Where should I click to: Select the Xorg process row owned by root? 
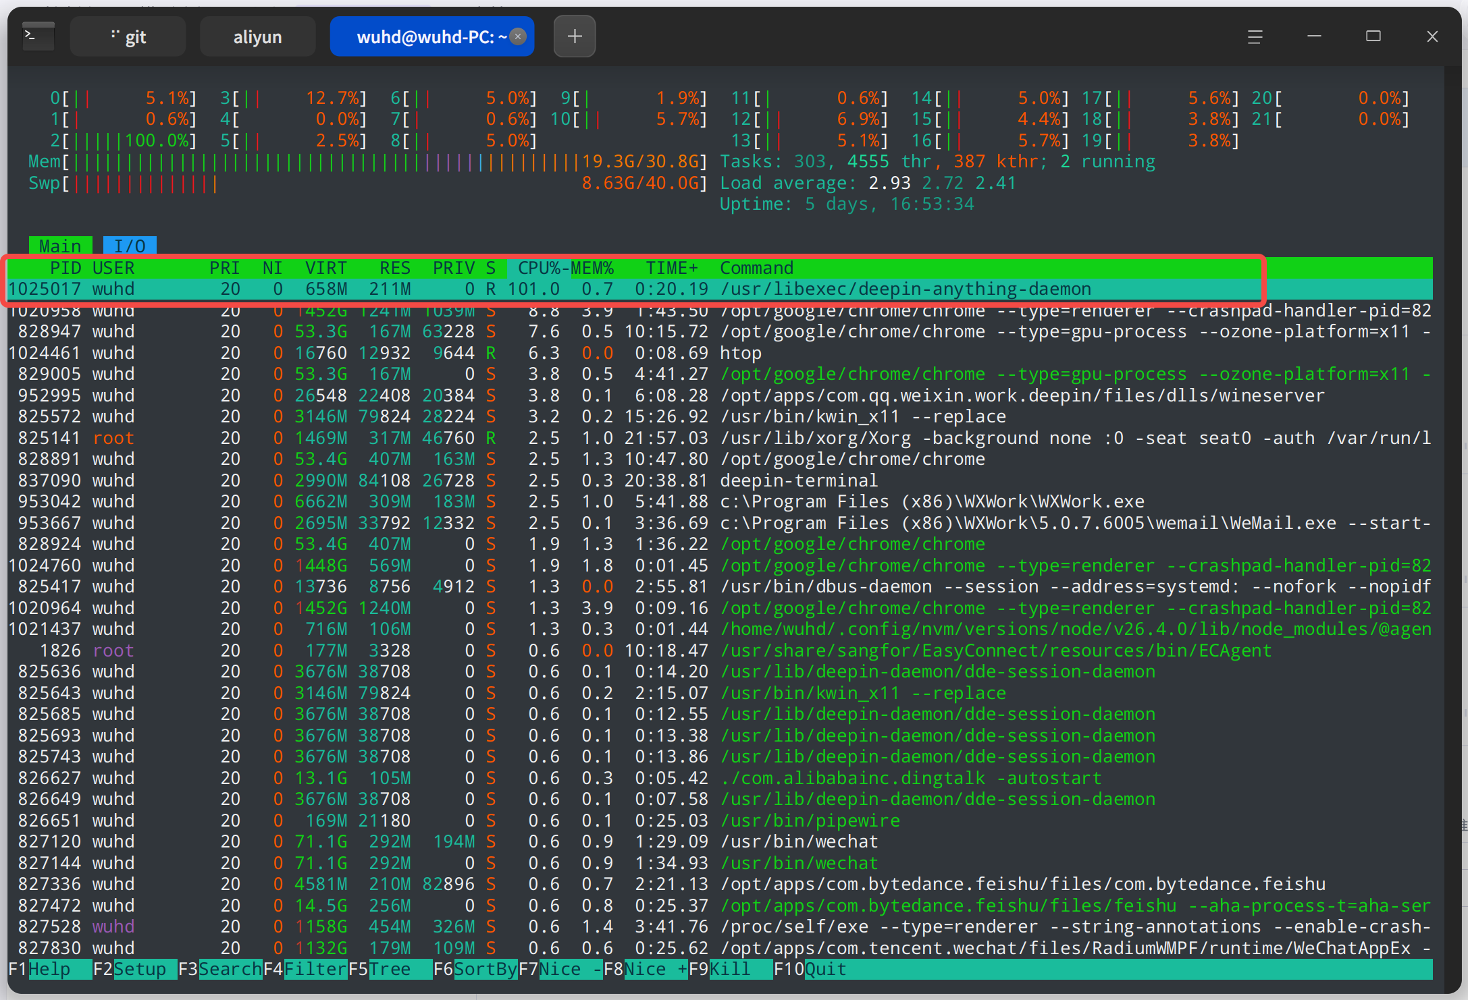click(x=720, y=438)
